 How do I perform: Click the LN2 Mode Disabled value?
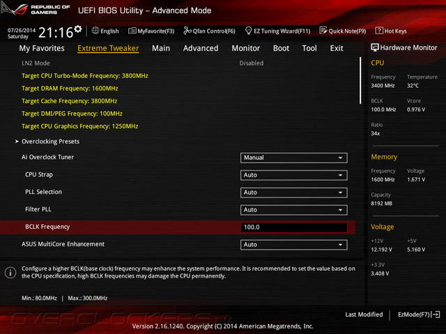pos(252,63)
